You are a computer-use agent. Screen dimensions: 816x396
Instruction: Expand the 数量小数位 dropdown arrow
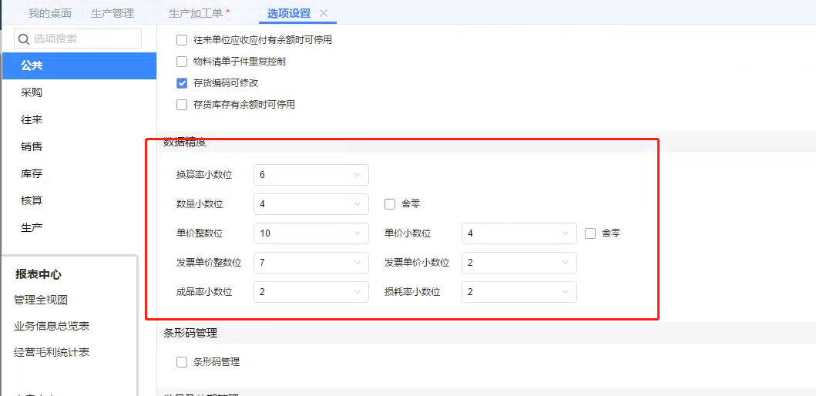(358, 204)
